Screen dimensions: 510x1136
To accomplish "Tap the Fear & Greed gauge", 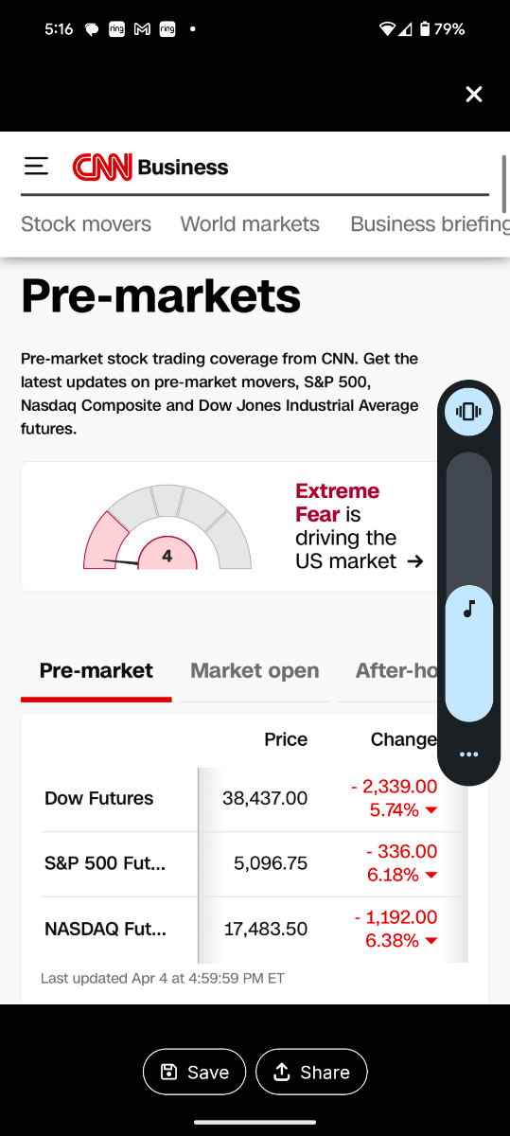I will (x=167, y=527).
